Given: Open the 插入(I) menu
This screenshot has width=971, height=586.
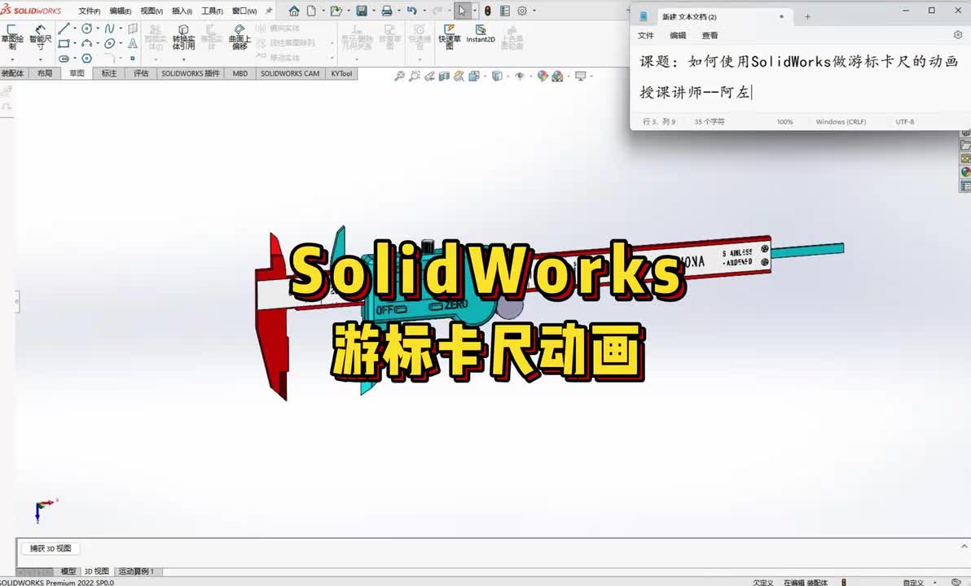Looking at the screenshot, I should (182, 11).
